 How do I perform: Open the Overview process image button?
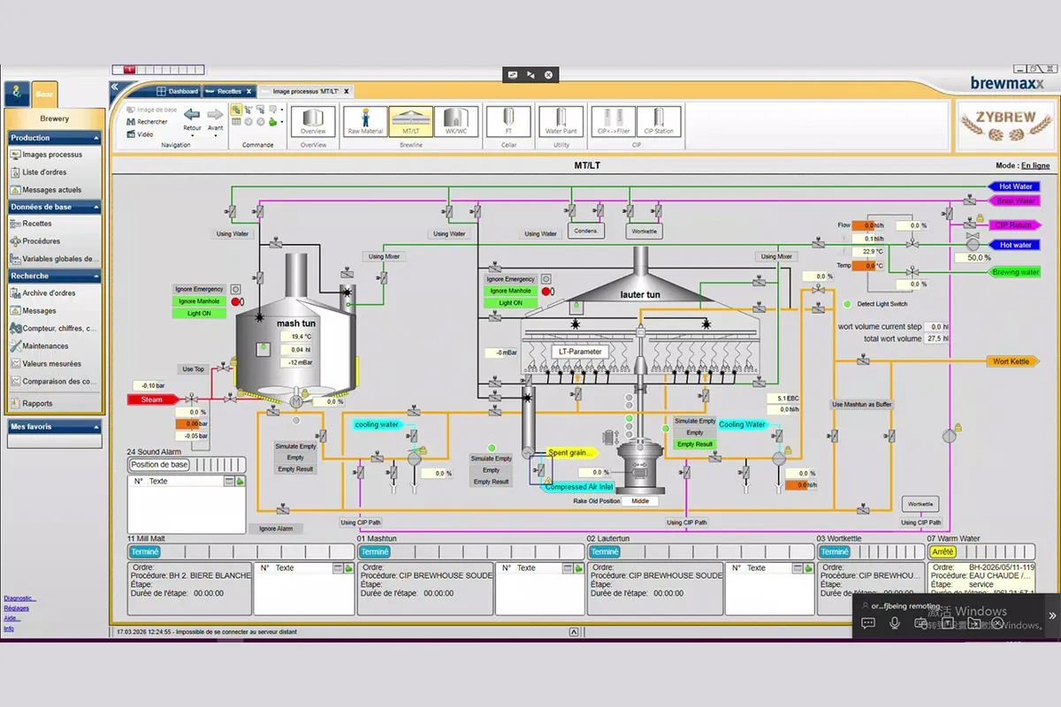313,121
